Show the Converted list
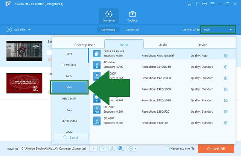Screen dimensions: 241x156 point(132,29)
